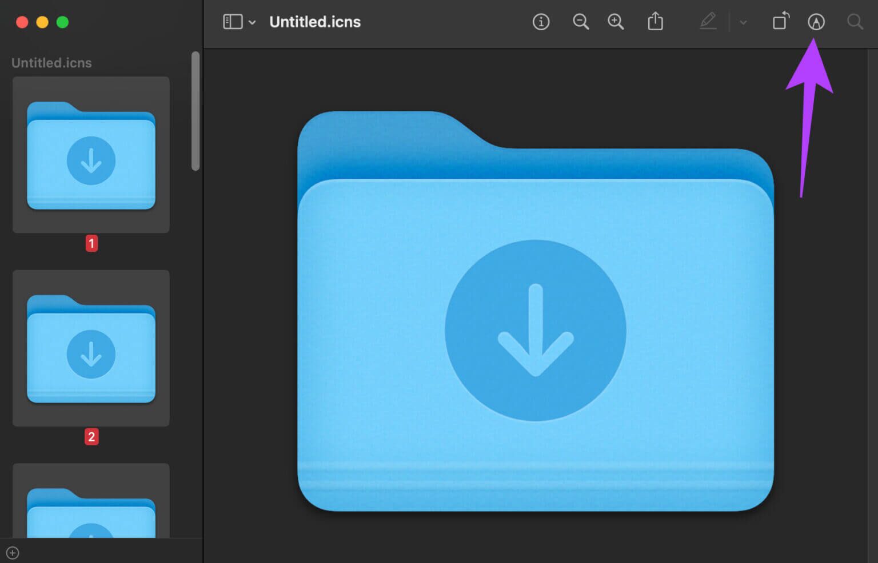Expand the sidebar view options chevron
This screenshot has width=878, height=563.
252,23
